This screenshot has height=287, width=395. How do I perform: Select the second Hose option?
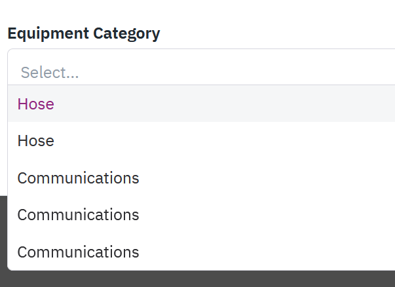(36, 141)
